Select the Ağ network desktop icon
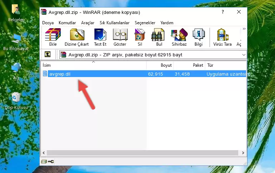Screen dimensions: 275x173 [x=16, y=71]
